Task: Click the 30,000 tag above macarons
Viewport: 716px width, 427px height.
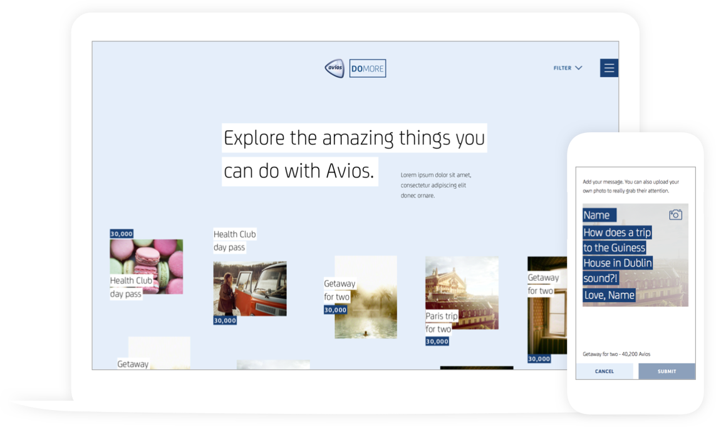Action: coord(122,234)
